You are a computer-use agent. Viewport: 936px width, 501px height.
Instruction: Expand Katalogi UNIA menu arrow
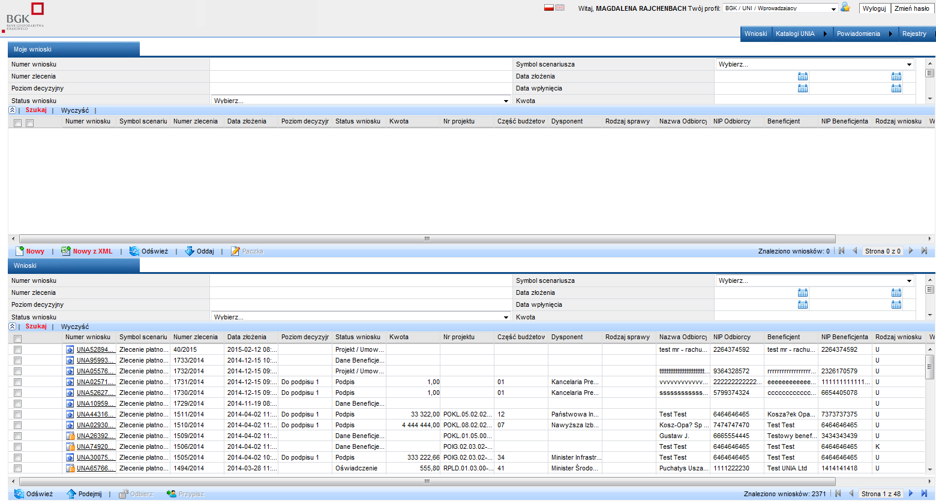coord(825,34)
